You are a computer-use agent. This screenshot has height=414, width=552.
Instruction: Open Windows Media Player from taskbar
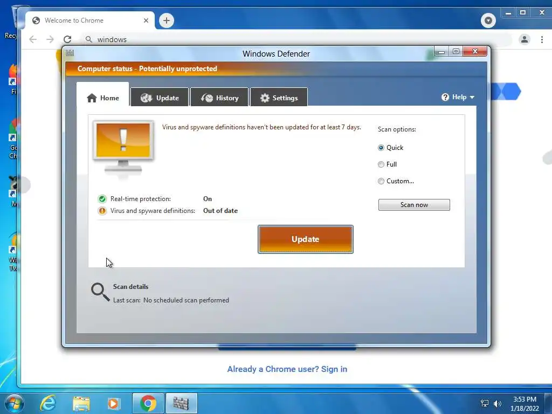(114, 403)
